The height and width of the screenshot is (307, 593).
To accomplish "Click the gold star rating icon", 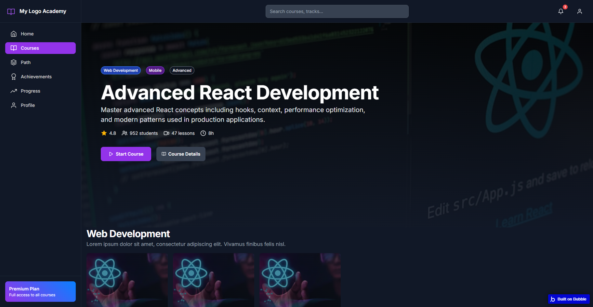I will 104,133.
